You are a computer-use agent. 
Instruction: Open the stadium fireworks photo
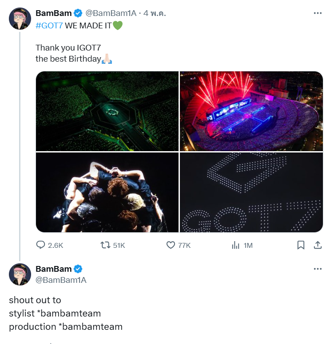click(251, 111)
